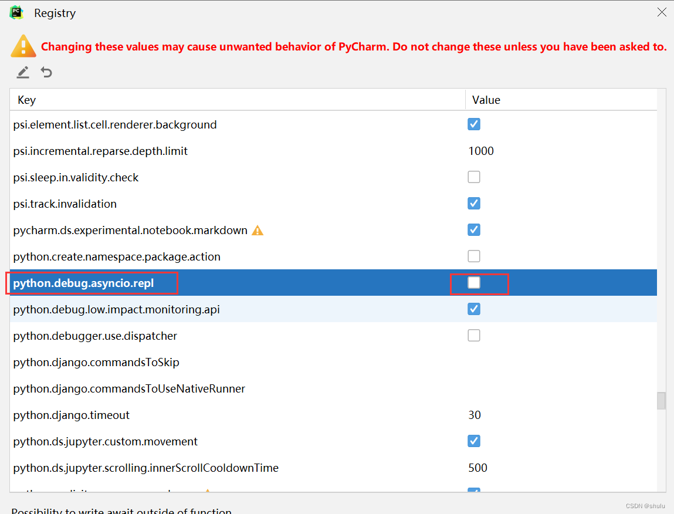Select psi.incremental.reparse.depth.limit key

pos(100,151)
